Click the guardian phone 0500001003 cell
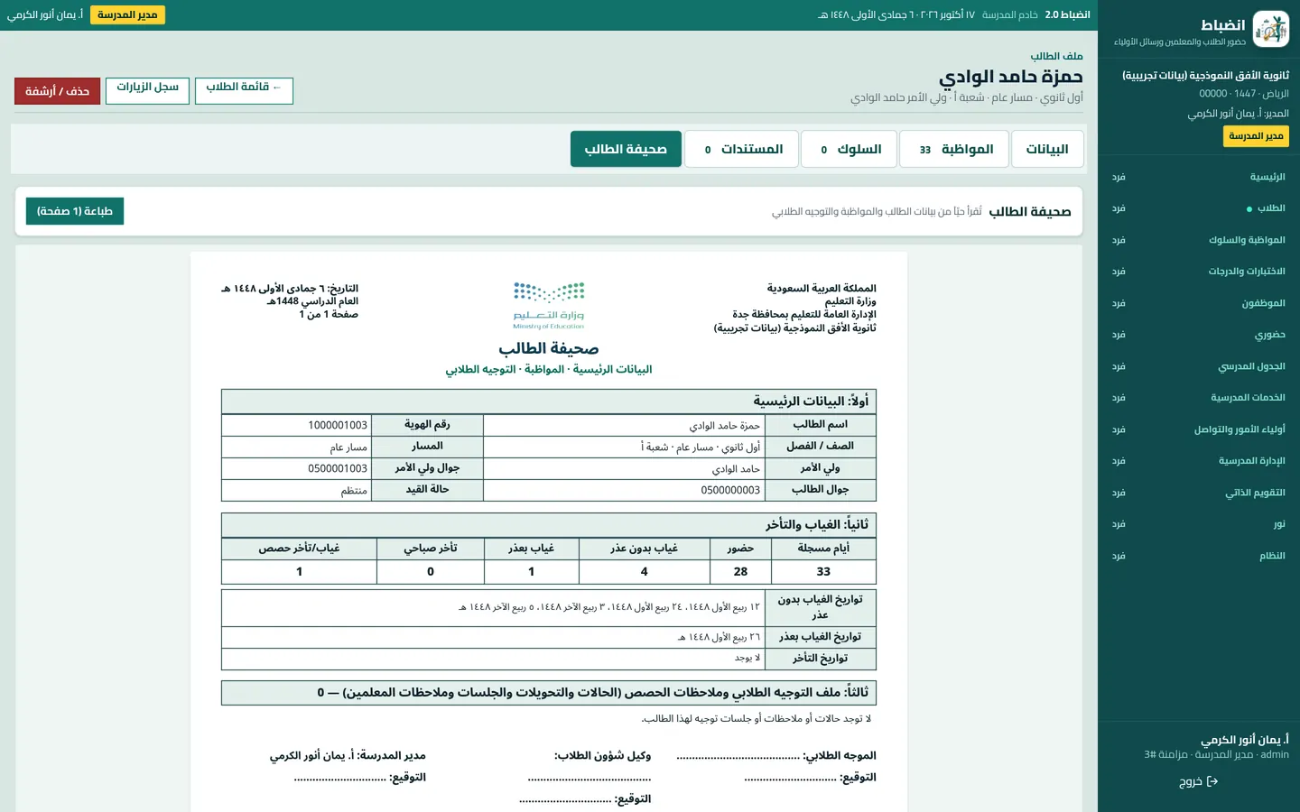The height and width of the screenshot is (812, 1300). [295, 468]
